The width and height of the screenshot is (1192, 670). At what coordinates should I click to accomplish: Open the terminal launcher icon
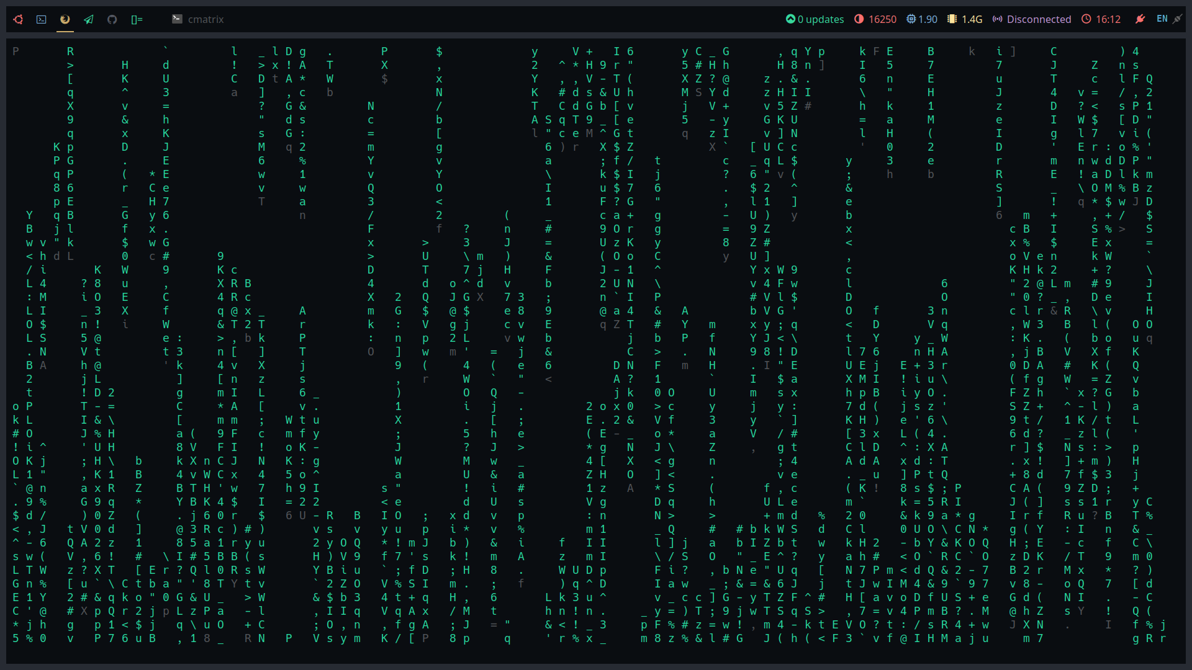(42, 19)
